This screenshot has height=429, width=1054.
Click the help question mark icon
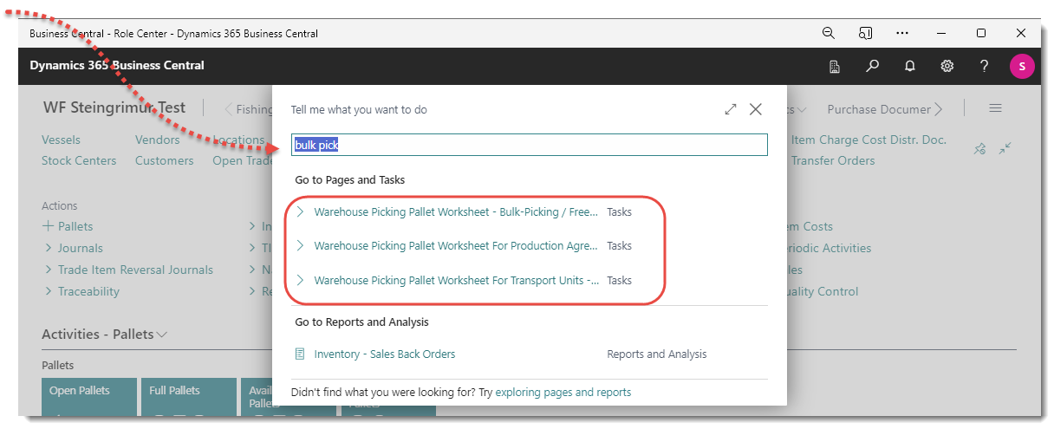(984, 66)
